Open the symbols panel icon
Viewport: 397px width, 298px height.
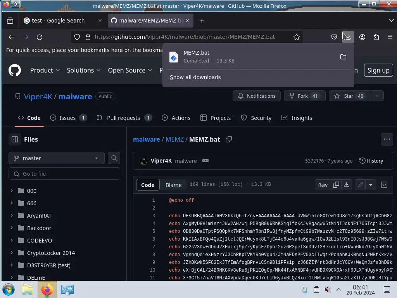pos(384,185)
